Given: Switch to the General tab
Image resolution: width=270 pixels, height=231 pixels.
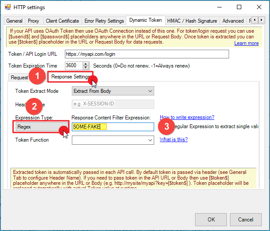Looking at the screenshot, I should (x=14, y=21).
